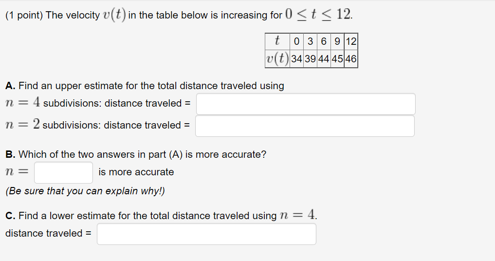Screen dimensions: 495x261
Task: Click velocity value 45 in the table
Action: pos(338,59)
